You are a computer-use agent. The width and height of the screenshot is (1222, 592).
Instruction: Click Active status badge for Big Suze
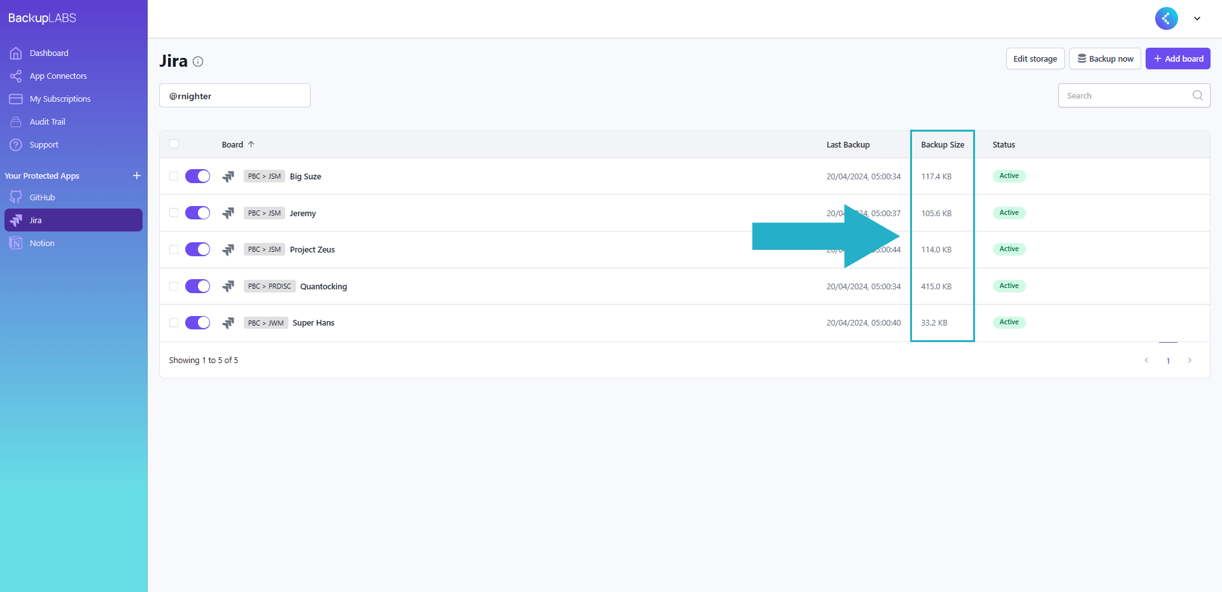coord(1009,176)
